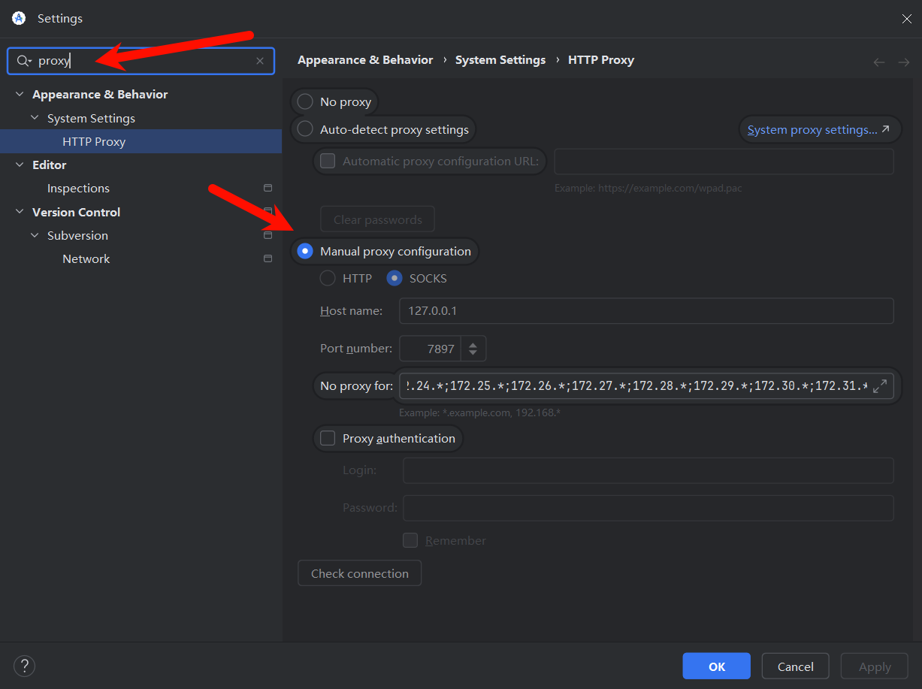This screenshot has width=922, height=689.
Task: Click the Clear passwords button
Action: [x=378, y=219]
